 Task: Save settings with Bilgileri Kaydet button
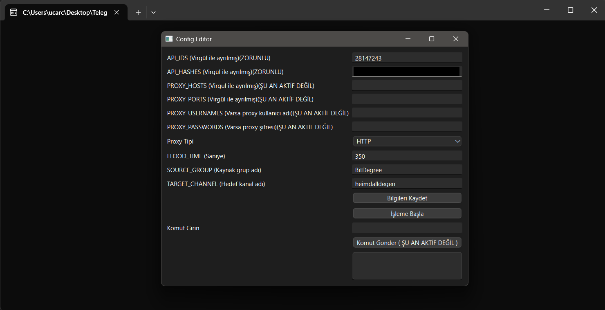(407, 198)
